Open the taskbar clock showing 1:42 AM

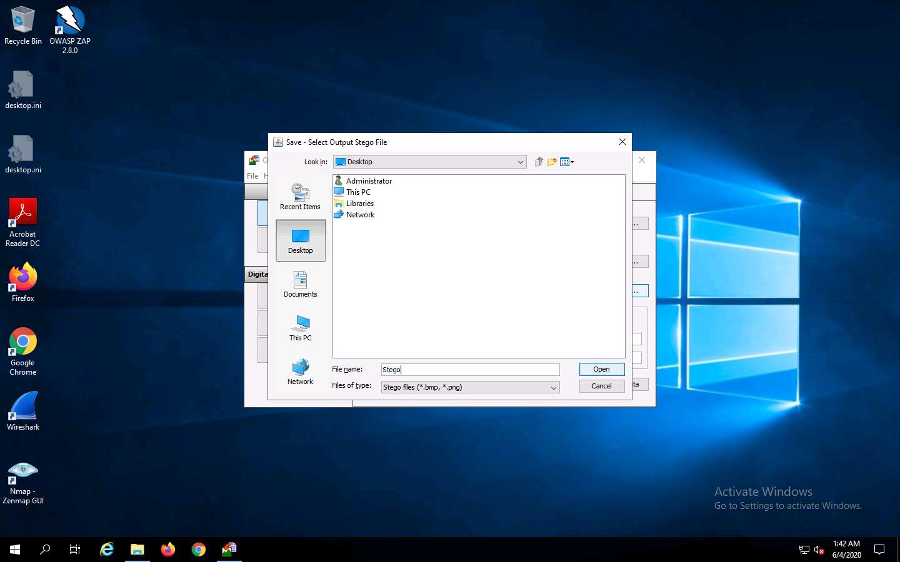coord(846,550)
